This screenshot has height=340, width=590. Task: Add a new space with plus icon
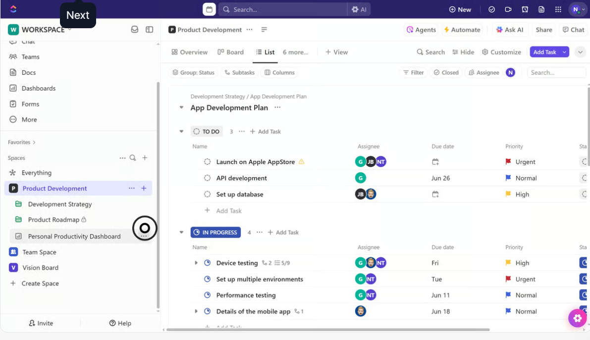(x=145, y=158)
